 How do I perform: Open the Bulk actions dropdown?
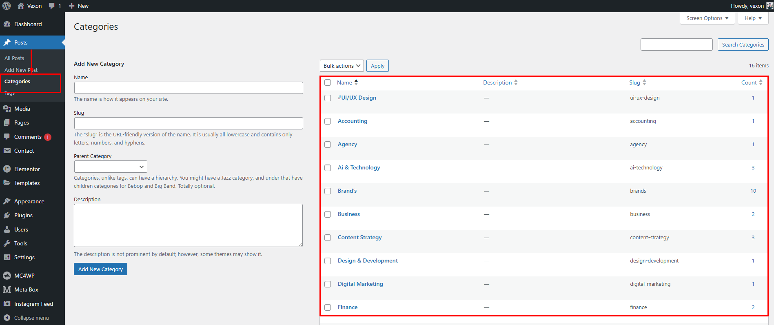tap(342, 66)
